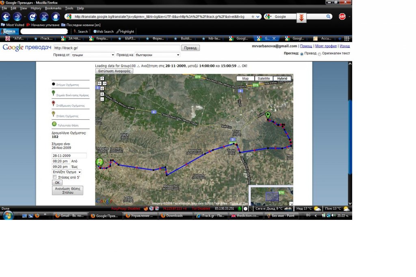The image size is (416, 277).
Task: Open Adblock Plus icon in toolbar
Action: click(342, 16)
